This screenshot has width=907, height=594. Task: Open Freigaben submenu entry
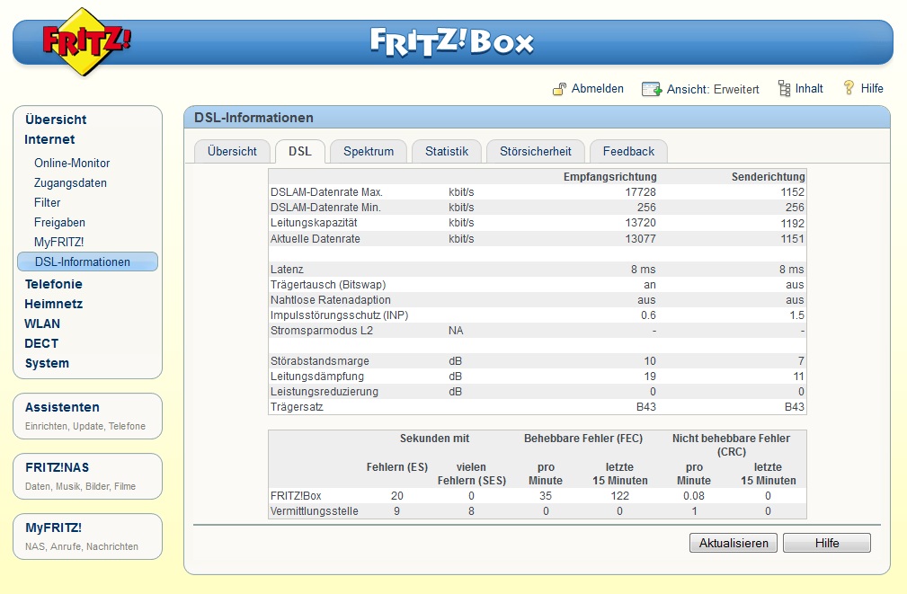[59, 222]
